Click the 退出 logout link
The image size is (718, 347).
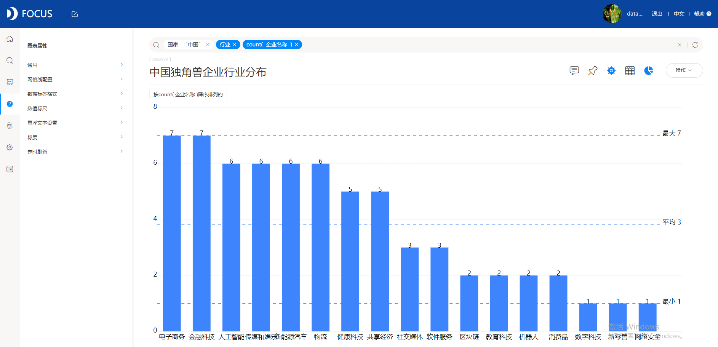[x=657, y=14]
